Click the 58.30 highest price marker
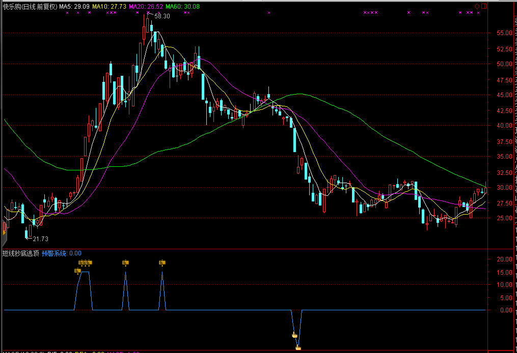This screenshot has height=353, width=517. click(162, 16)
